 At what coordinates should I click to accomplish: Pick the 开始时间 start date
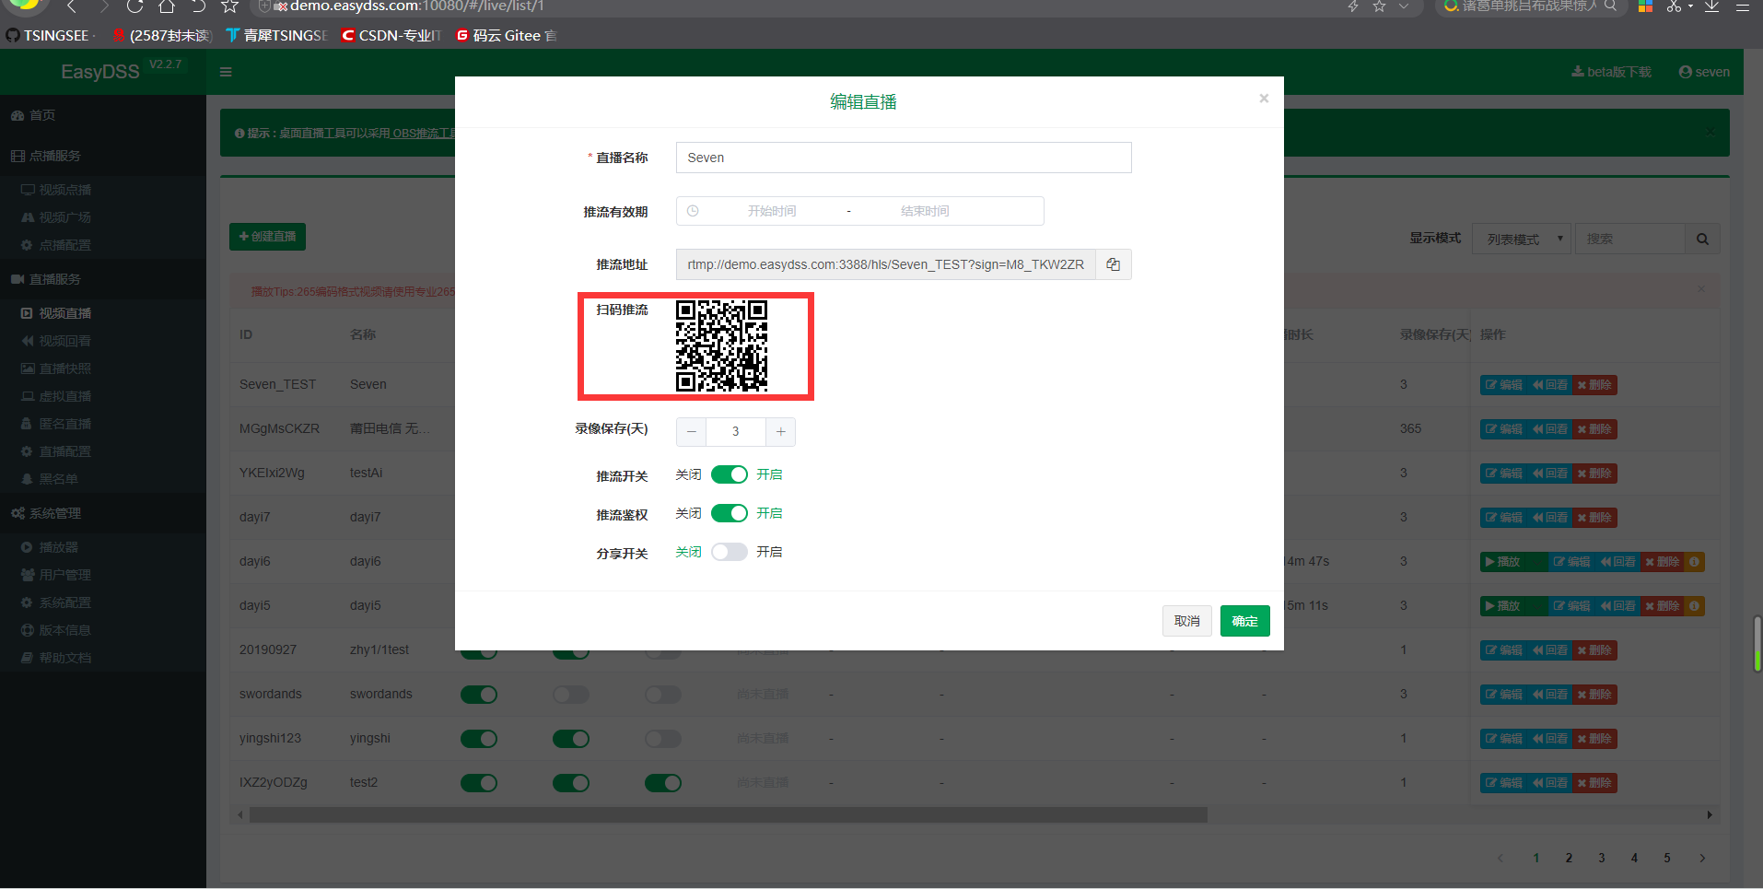click(771, 211)
